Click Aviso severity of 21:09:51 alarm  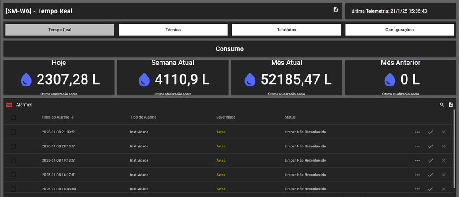click(221, 132)
